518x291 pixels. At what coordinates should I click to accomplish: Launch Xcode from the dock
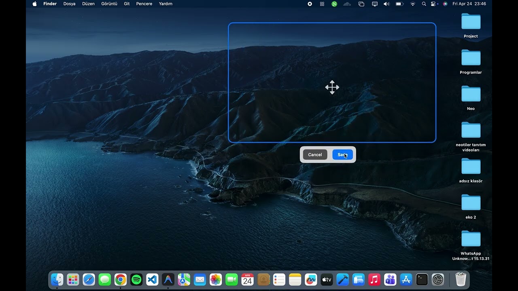tap(343, 279)
